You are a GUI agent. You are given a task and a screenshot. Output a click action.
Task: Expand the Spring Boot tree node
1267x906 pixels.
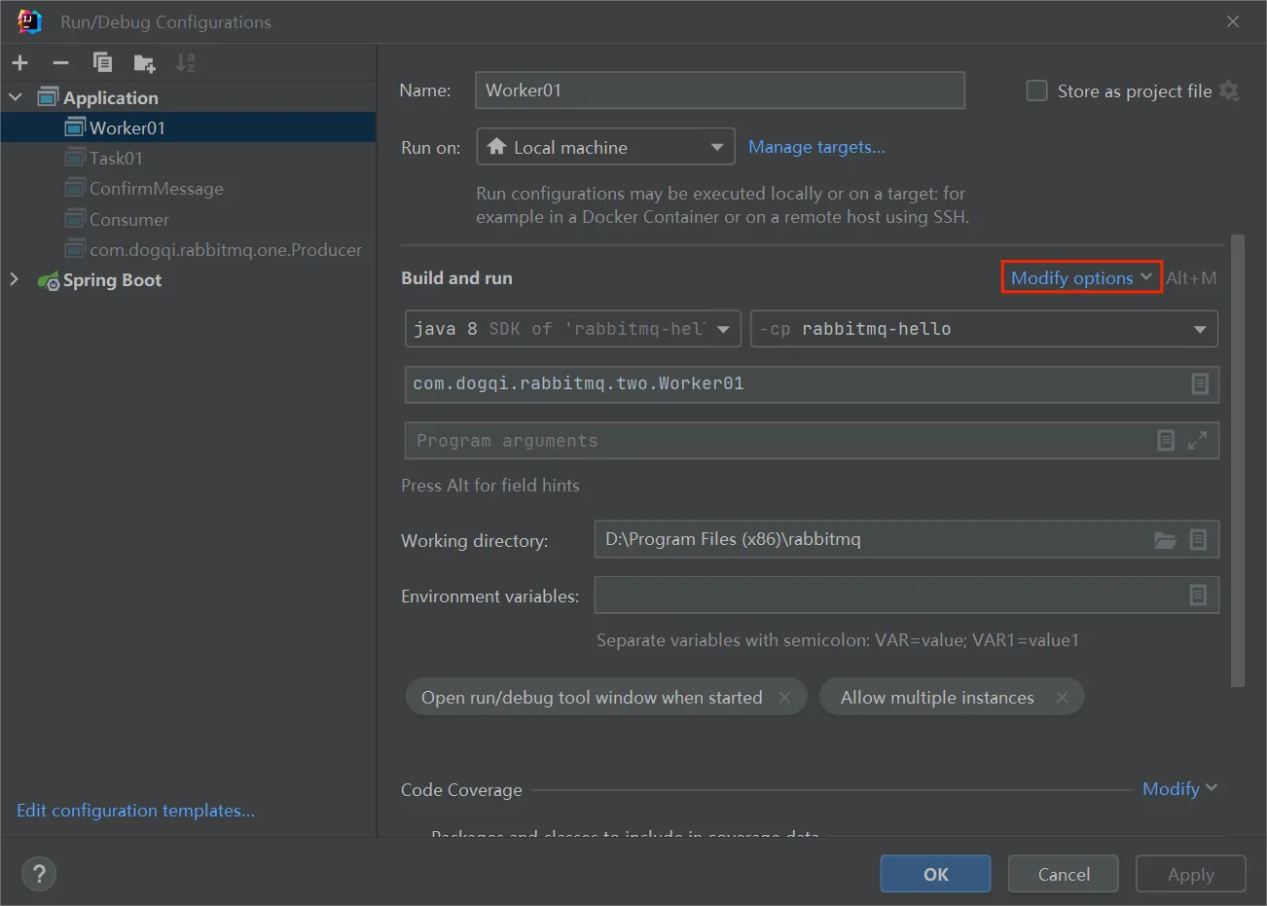[14, 279]
